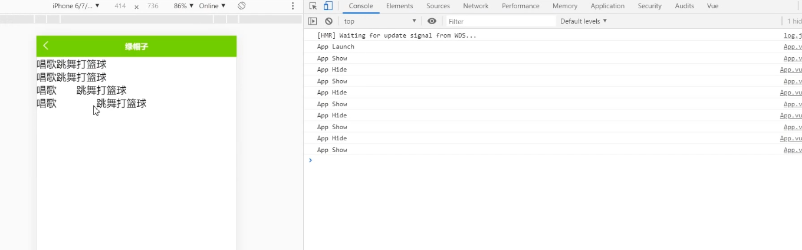Open the 86% zoom dropdown
802x250 pixels.
pos(183,6)
